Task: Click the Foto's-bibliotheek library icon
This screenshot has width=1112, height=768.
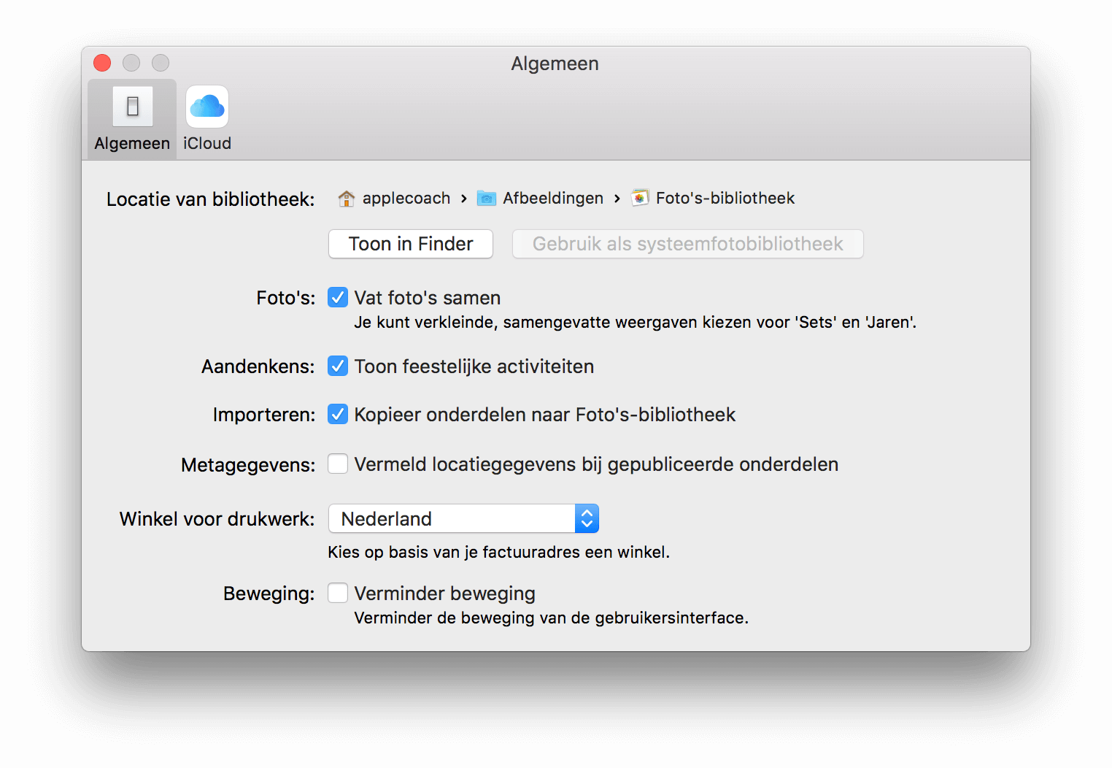Action: [x=640, y=199]
